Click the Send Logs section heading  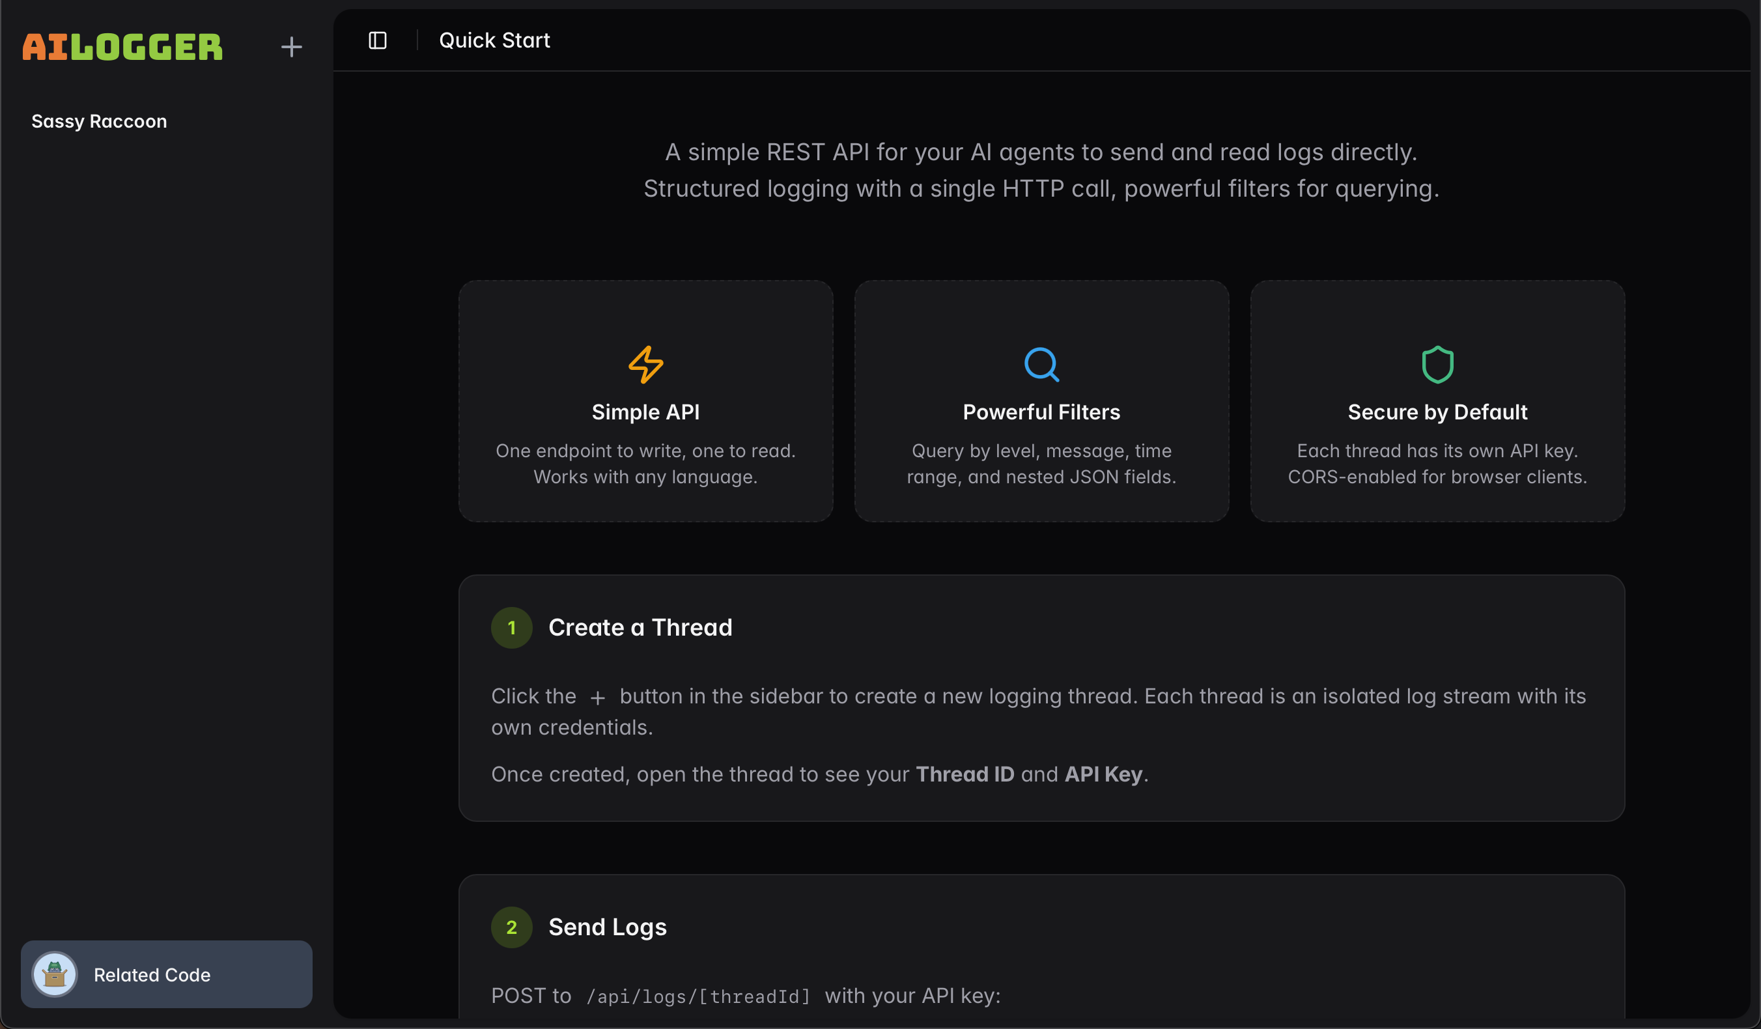click(x=607, y=927)
